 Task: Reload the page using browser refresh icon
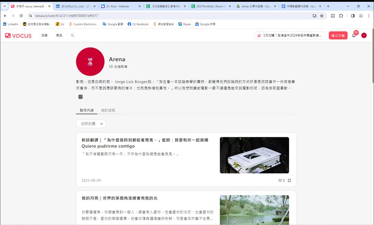(x=21, y=16)
